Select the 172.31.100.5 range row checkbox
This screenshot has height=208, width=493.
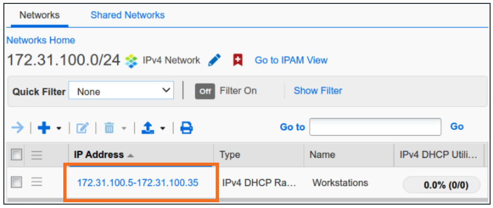coord(17,182)
